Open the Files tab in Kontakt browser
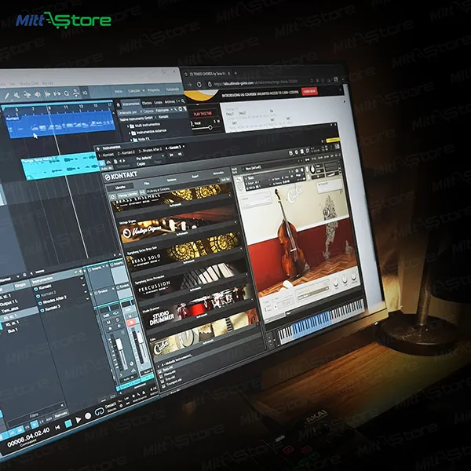Viewport: 471px width, 471px height. pyautogui.click(x=147, y=183)
